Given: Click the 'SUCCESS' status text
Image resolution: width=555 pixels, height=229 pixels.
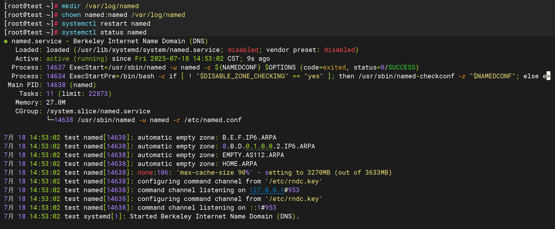Looking at the screenshot, I should 402,67.
